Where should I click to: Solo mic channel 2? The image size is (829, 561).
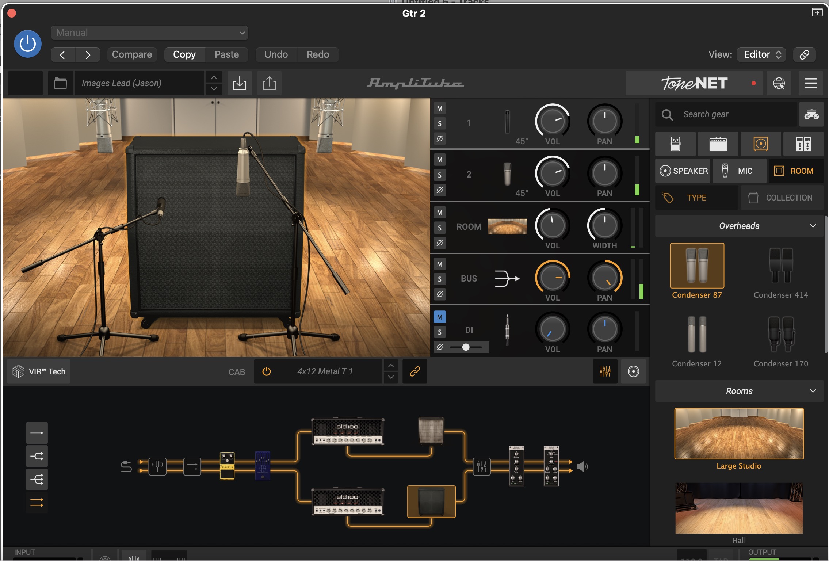[x=440, y=175]
